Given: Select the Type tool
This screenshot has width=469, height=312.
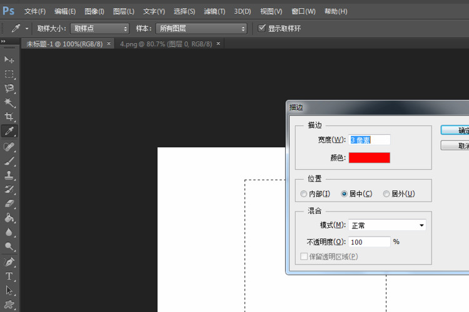Looking at the screenshot, I should click(9, 276).
